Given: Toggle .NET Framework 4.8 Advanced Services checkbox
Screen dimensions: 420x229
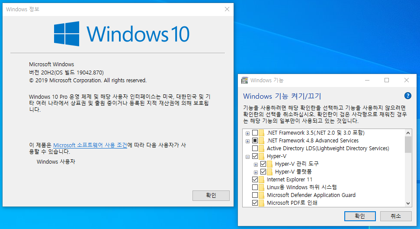Looking at the screenshot, I should [x=255, y=141].
